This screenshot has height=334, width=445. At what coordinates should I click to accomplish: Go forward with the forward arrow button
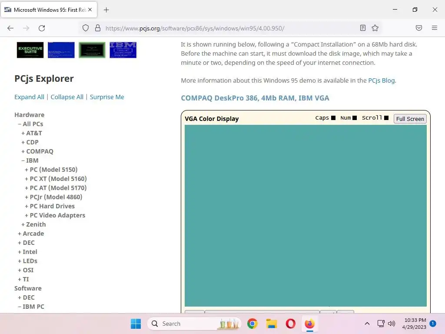(26, 28)
